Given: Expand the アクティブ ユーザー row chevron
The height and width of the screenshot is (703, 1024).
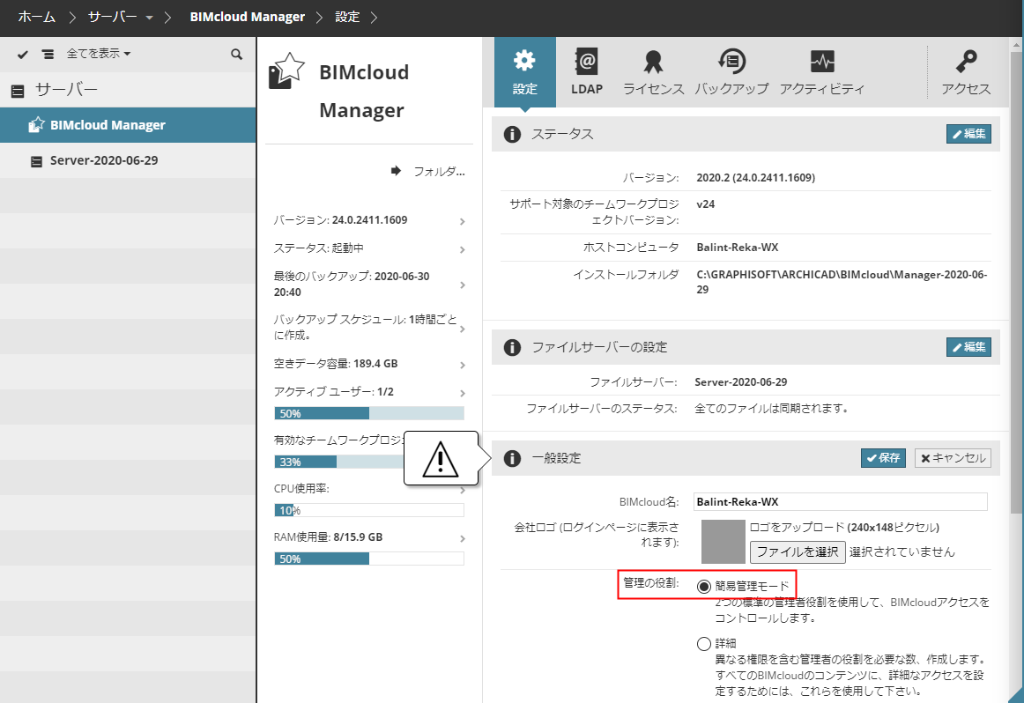Looking at the screenshot, I should coord(463,393).
